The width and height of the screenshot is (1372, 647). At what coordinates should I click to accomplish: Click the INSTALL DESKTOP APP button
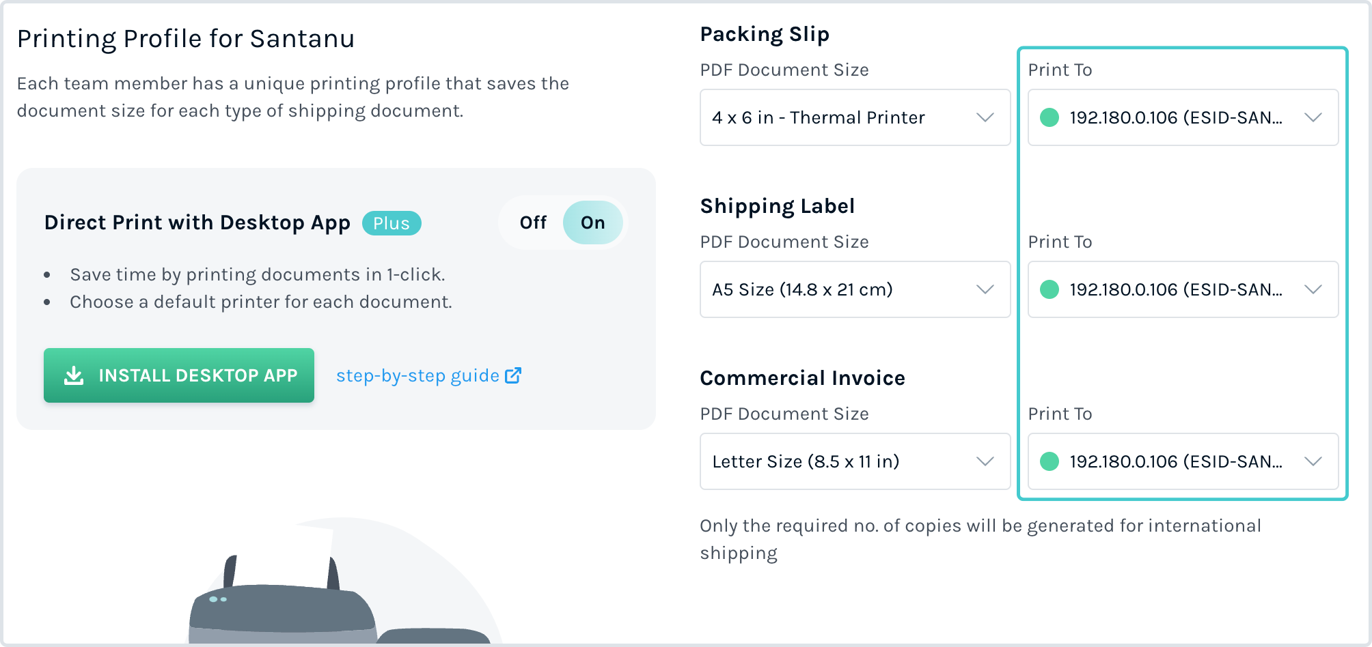[x=179, y=375]
